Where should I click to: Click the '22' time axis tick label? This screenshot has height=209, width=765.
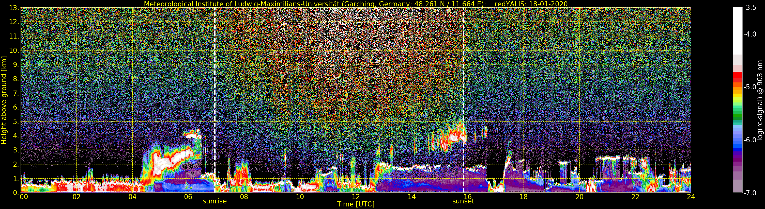pos(635,197)
